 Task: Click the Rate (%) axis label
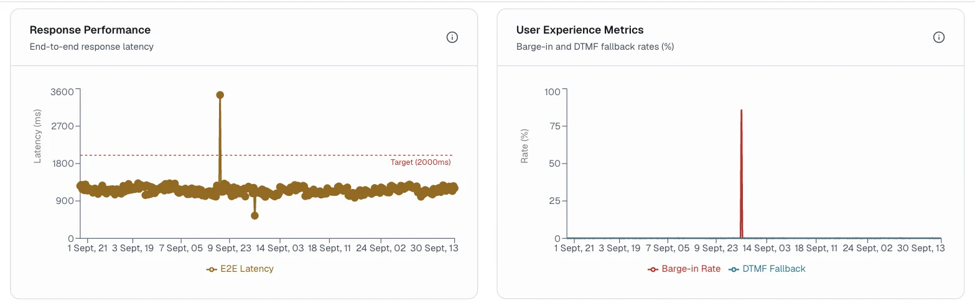coord(525,146)
